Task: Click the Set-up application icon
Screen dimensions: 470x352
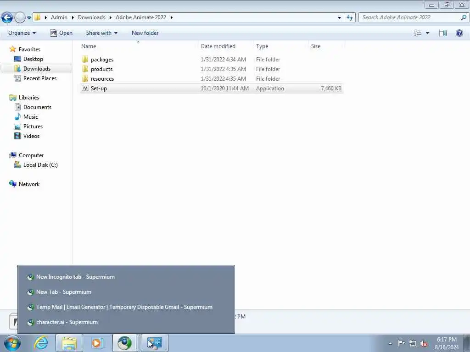Action: [x=85, y=88]
